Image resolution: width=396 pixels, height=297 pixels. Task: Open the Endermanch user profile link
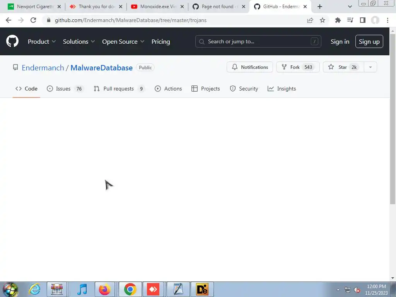pyautogui.click(x=43, y=68)
